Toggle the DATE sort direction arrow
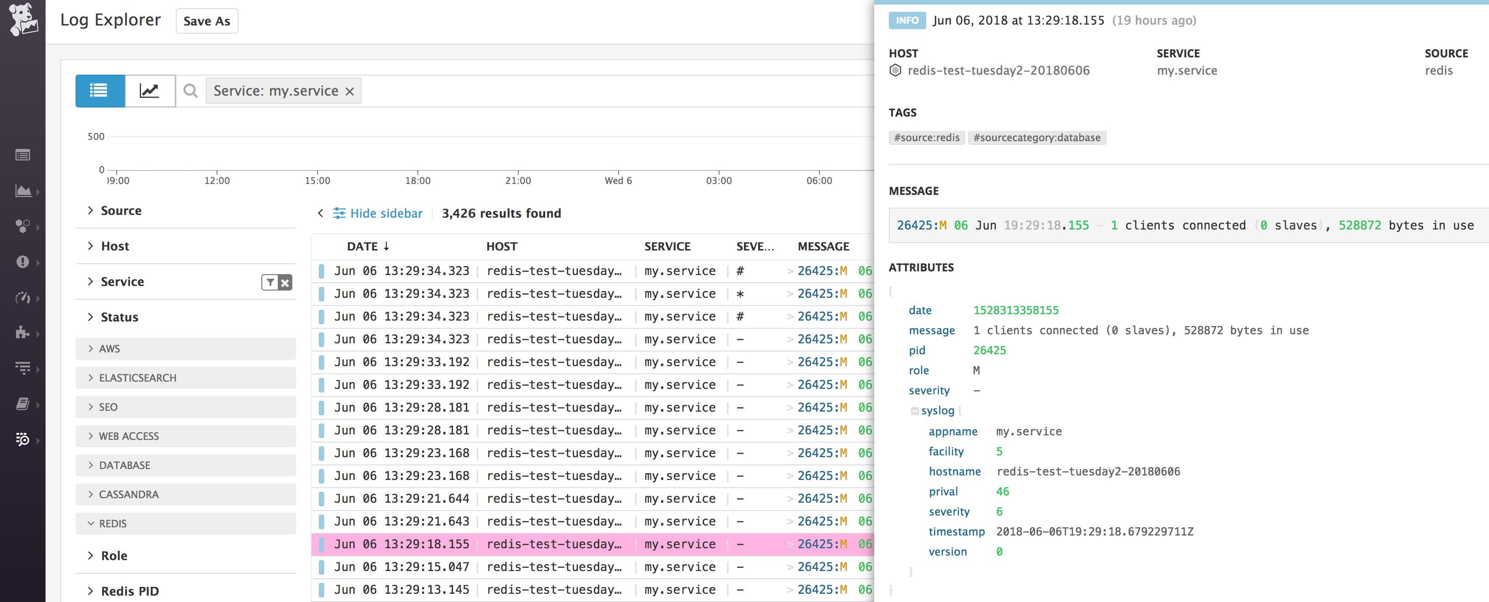1489x602 pixels. pos(387,246)
